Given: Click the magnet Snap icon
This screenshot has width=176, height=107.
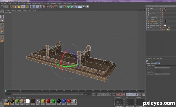Looking at the screenshot, I should [x=2, y=41].
